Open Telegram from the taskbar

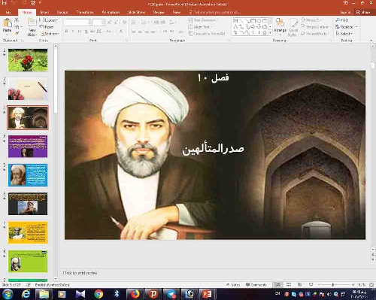(x=171, y=294)
